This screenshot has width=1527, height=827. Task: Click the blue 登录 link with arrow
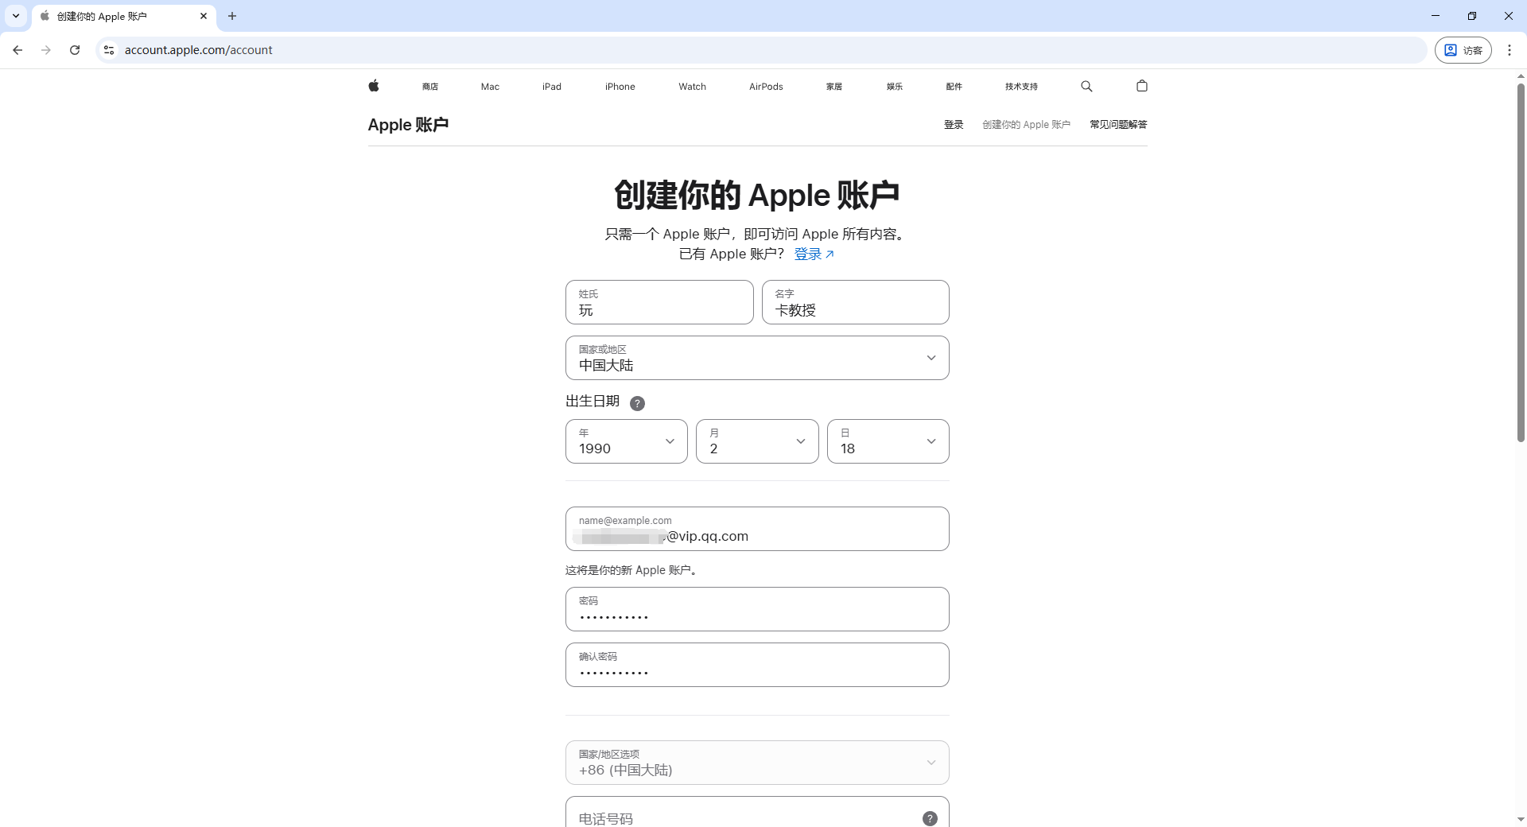click(814, 254)
